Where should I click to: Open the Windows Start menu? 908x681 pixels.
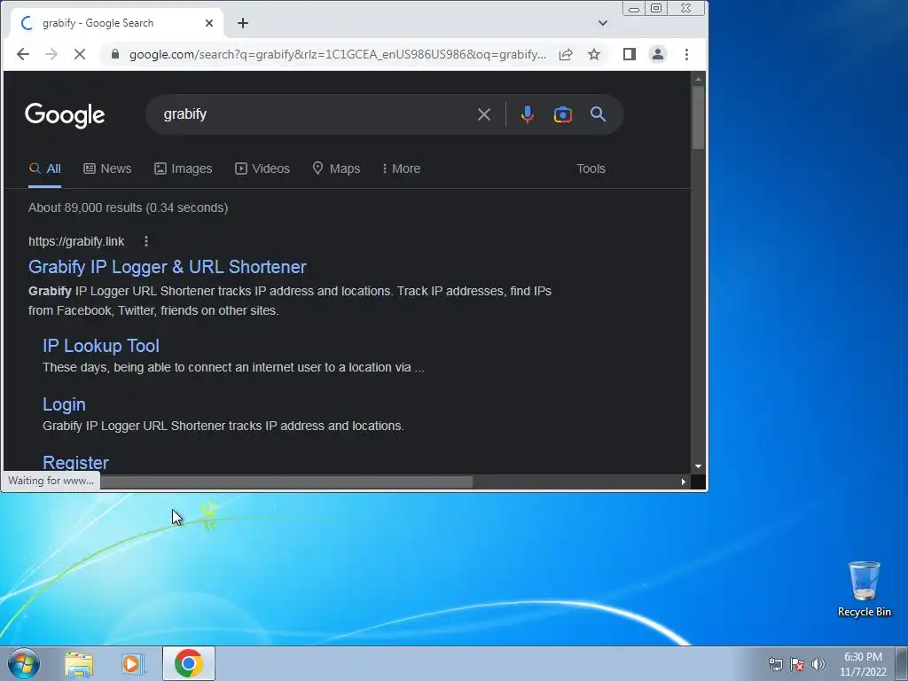[24, 663]
